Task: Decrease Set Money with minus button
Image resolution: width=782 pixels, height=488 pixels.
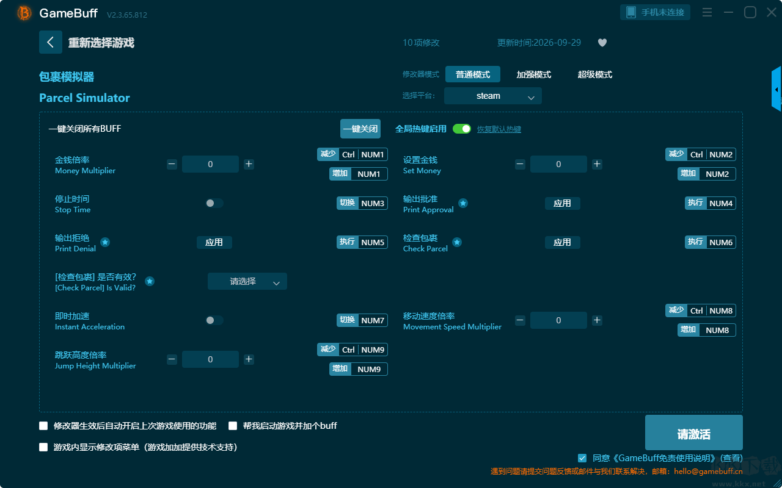Action: (520, 164)
